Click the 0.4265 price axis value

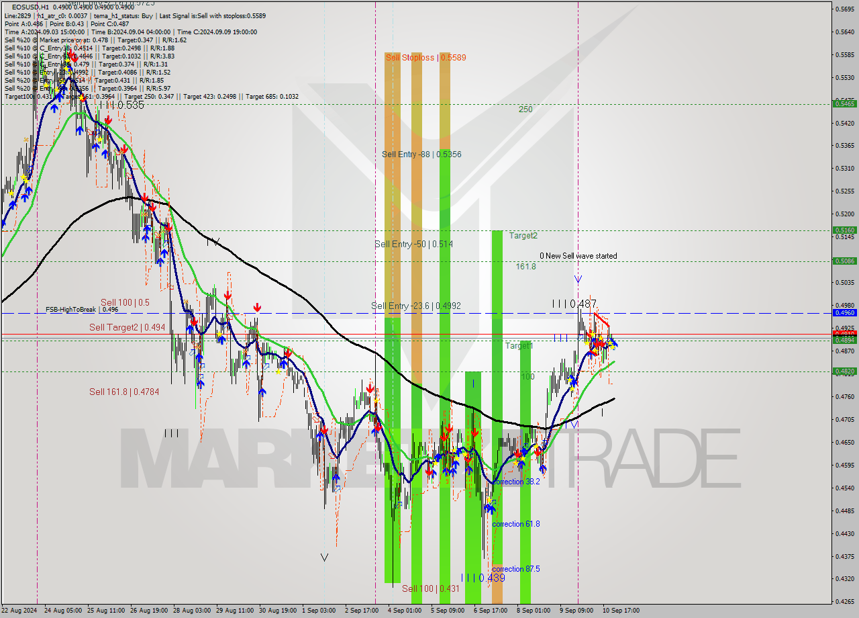tap(844, 601)
